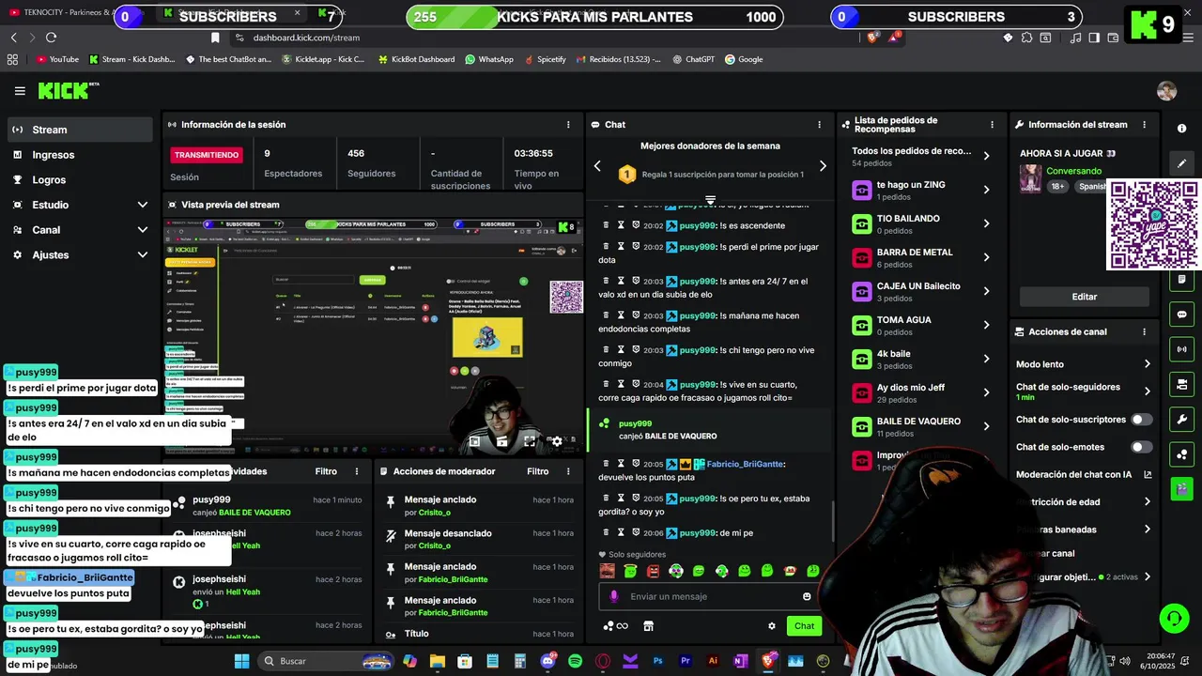
Task: Click the info icon in the right sidebar
Action: 1181,129
